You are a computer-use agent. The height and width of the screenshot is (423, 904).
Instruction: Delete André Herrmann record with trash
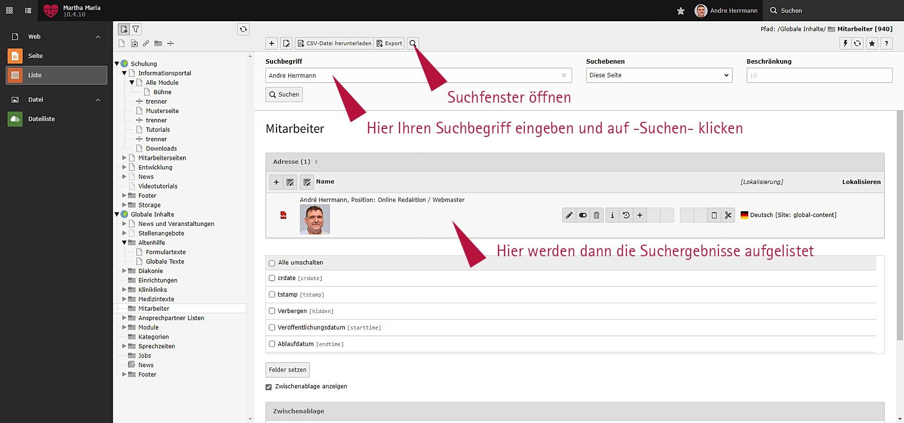597,215
